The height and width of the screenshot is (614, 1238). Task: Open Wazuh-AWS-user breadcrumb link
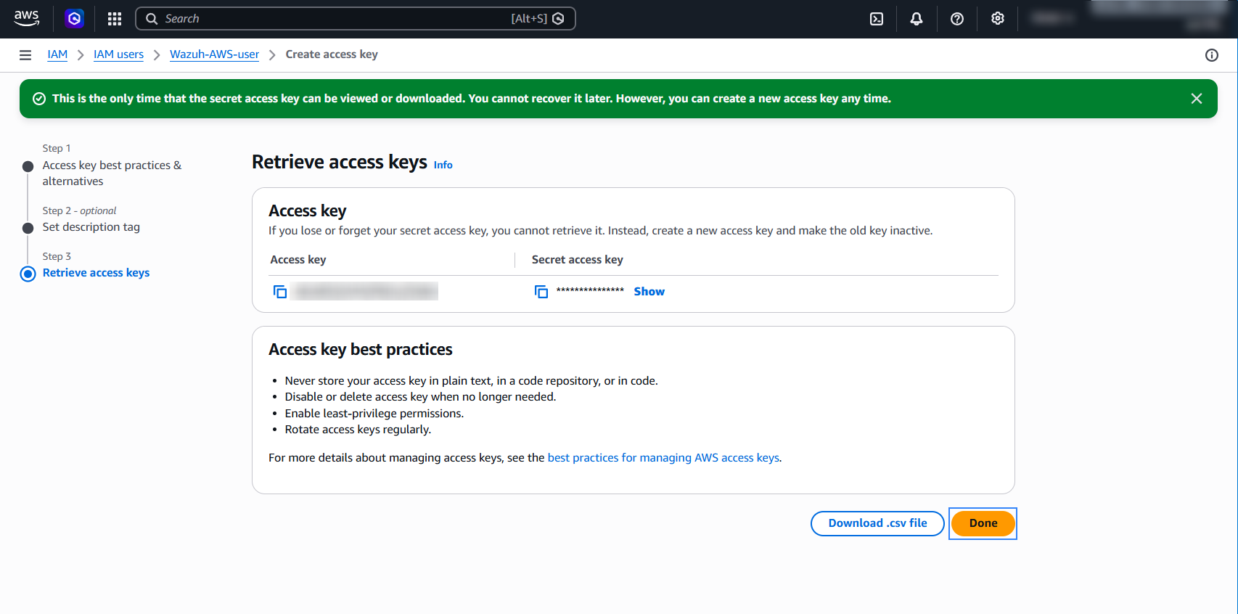(x=214, y=54)
